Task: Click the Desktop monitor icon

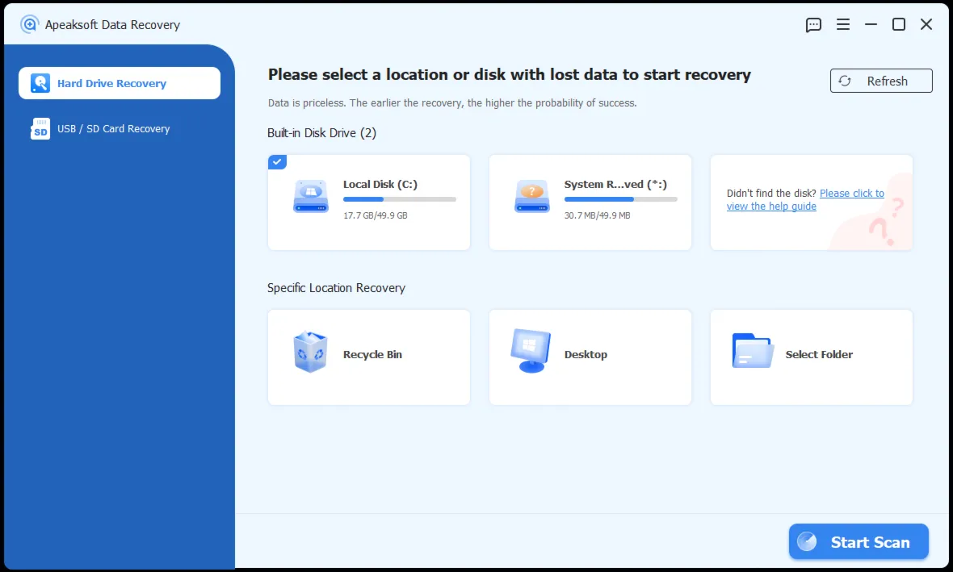Action: click(531, 351)
